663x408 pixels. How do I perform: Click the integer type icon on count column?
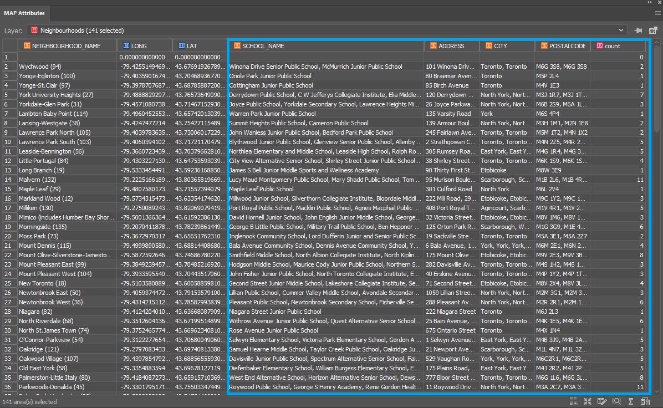coord(600,45)
